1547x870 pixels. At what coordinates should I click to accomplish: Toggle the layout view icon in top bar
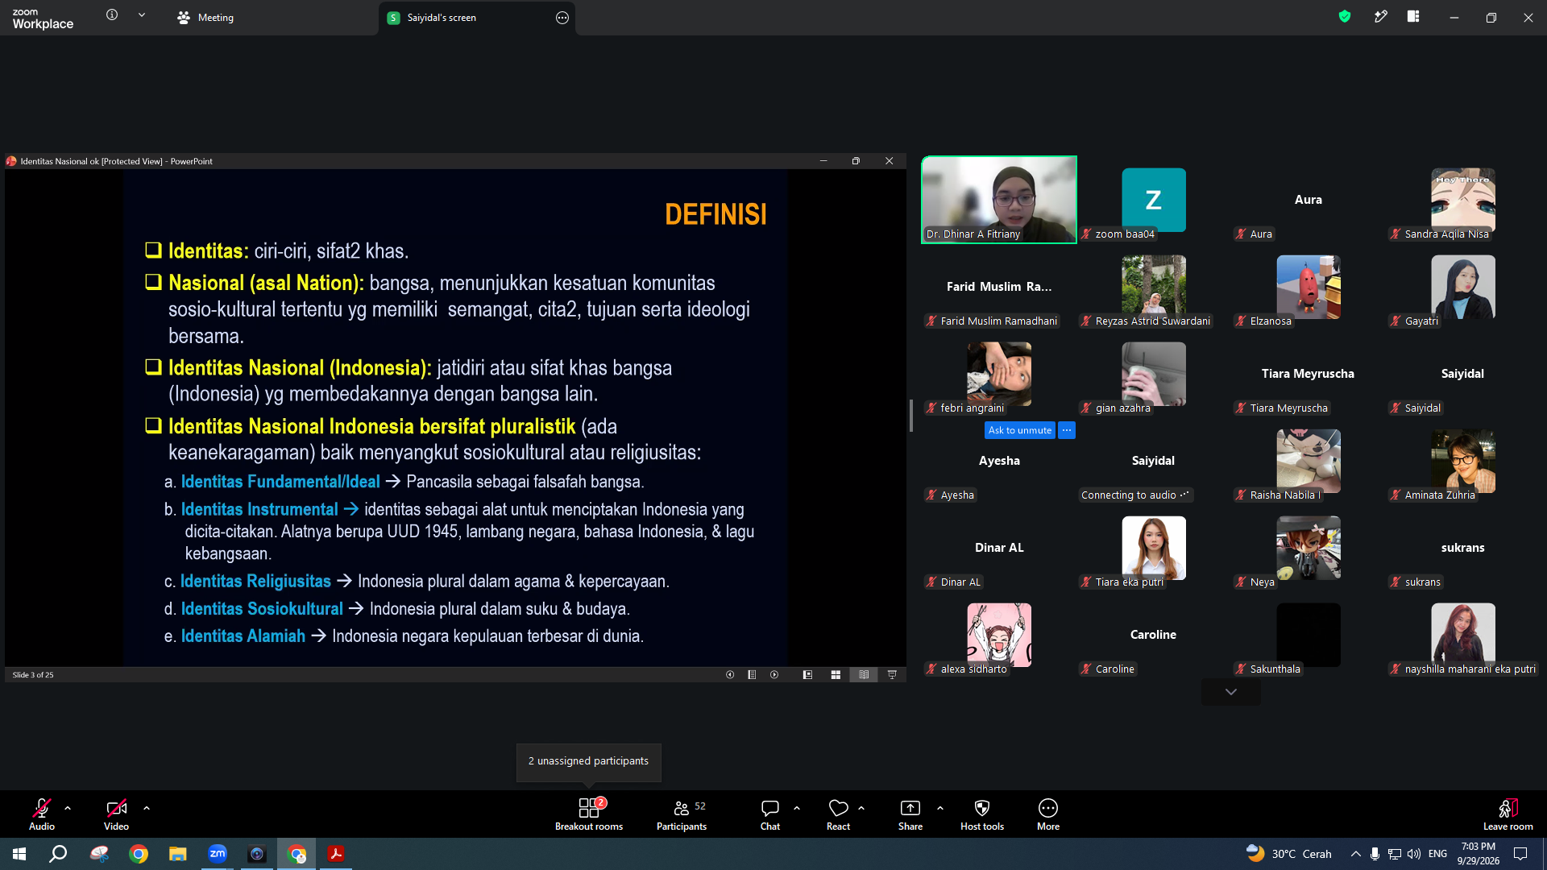click(1413, 16)
